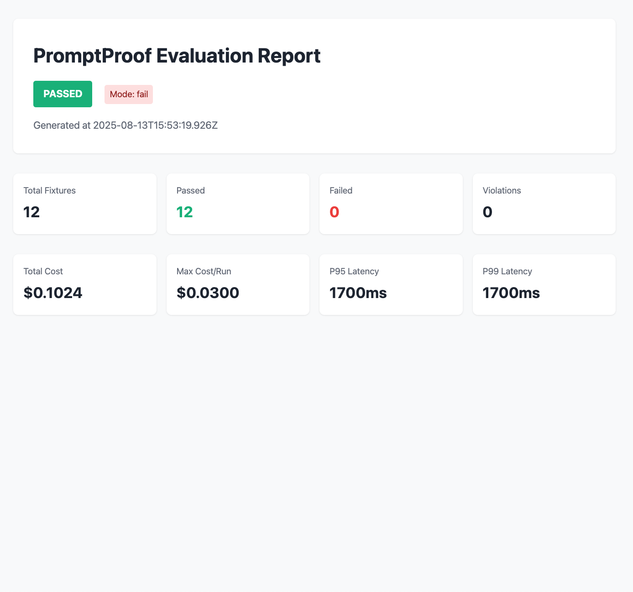The height and width of the screenshot is (592, 633).
Task: Click the Violations card label
Action: [x=502, y=191]
